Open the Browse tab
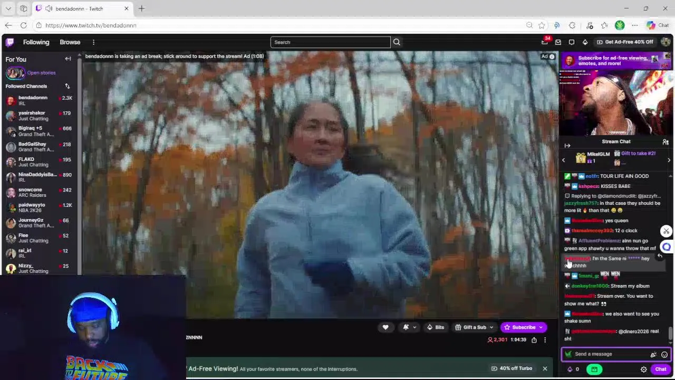This screenshot has height=380, width=675. point(70,42)
